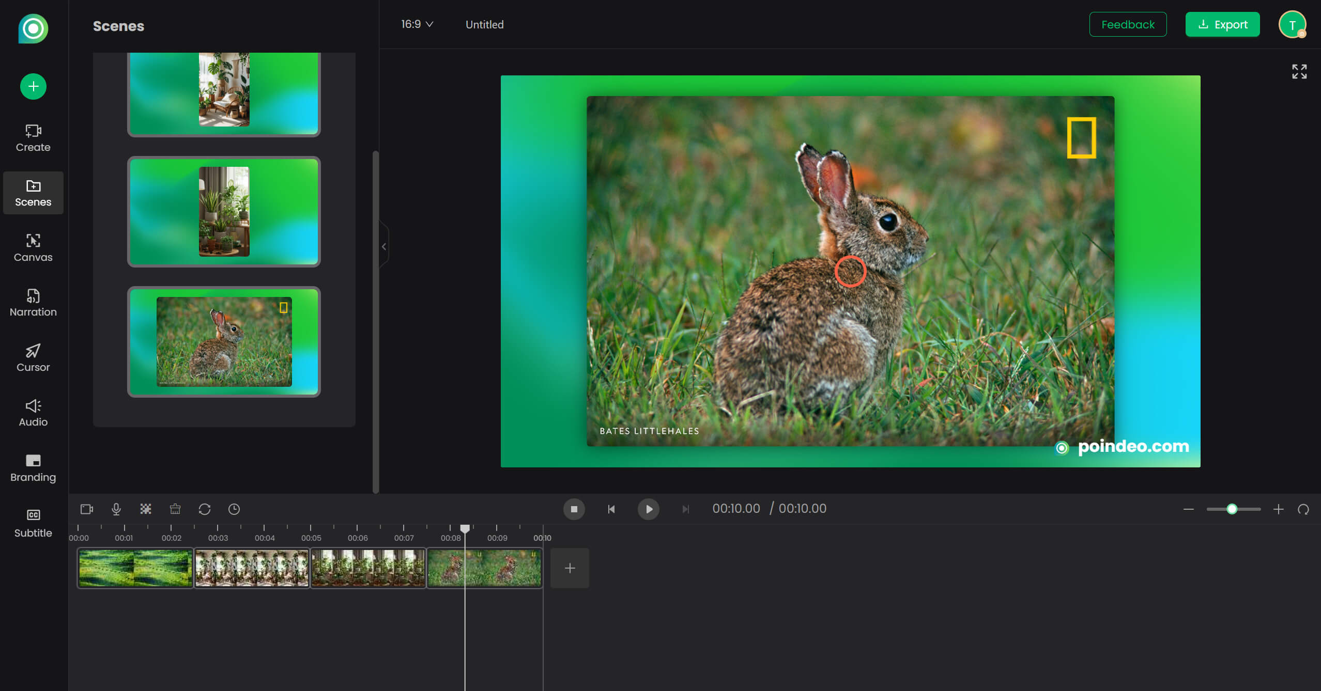Viewport: 1321px width, 691px height.
Task: Switch to the Subtitle sidebar tab
Action: click(x=33, y=523)
